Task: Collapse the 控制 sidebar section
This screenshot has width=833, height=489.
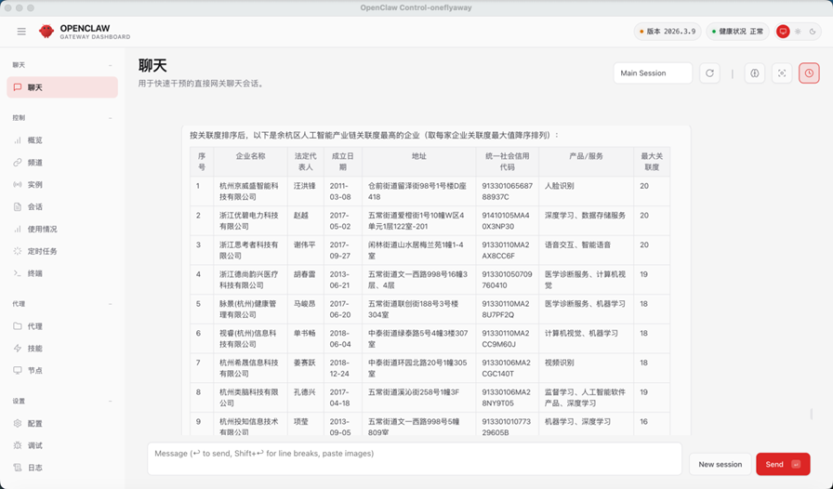Action: (x=62, y=117)
